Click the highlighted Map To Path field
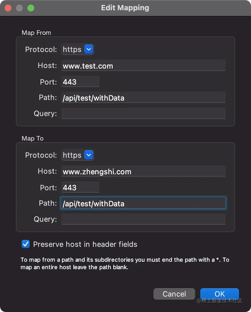The image size is (251, 312). pyautogui.click(x=143, y=203)
